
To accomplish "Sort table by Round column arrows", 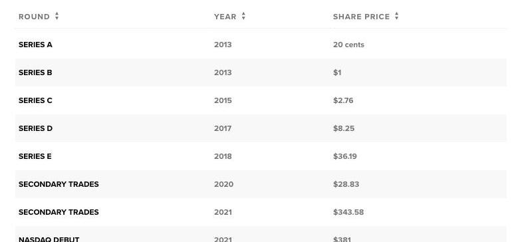I will tap(57, 16).
